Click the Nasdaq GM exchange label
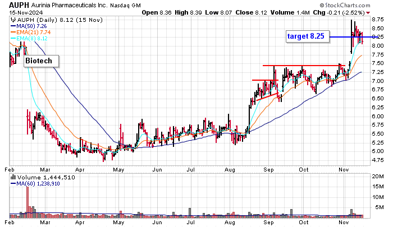Screen dimensions: 393x227 click(x=125, y=5)
